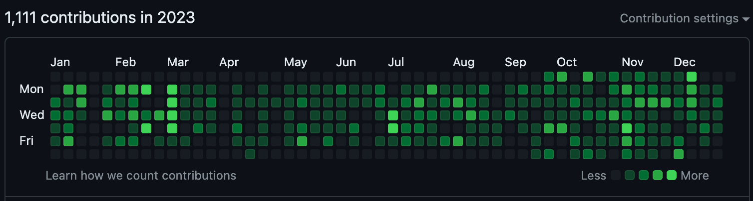Open 'Learn how we count contributions' link
This screenshot has width=753, height=201.
141,176
